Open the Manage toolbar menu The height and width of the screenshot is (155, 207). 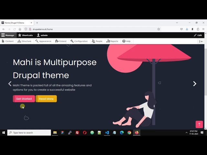[8, 35]
